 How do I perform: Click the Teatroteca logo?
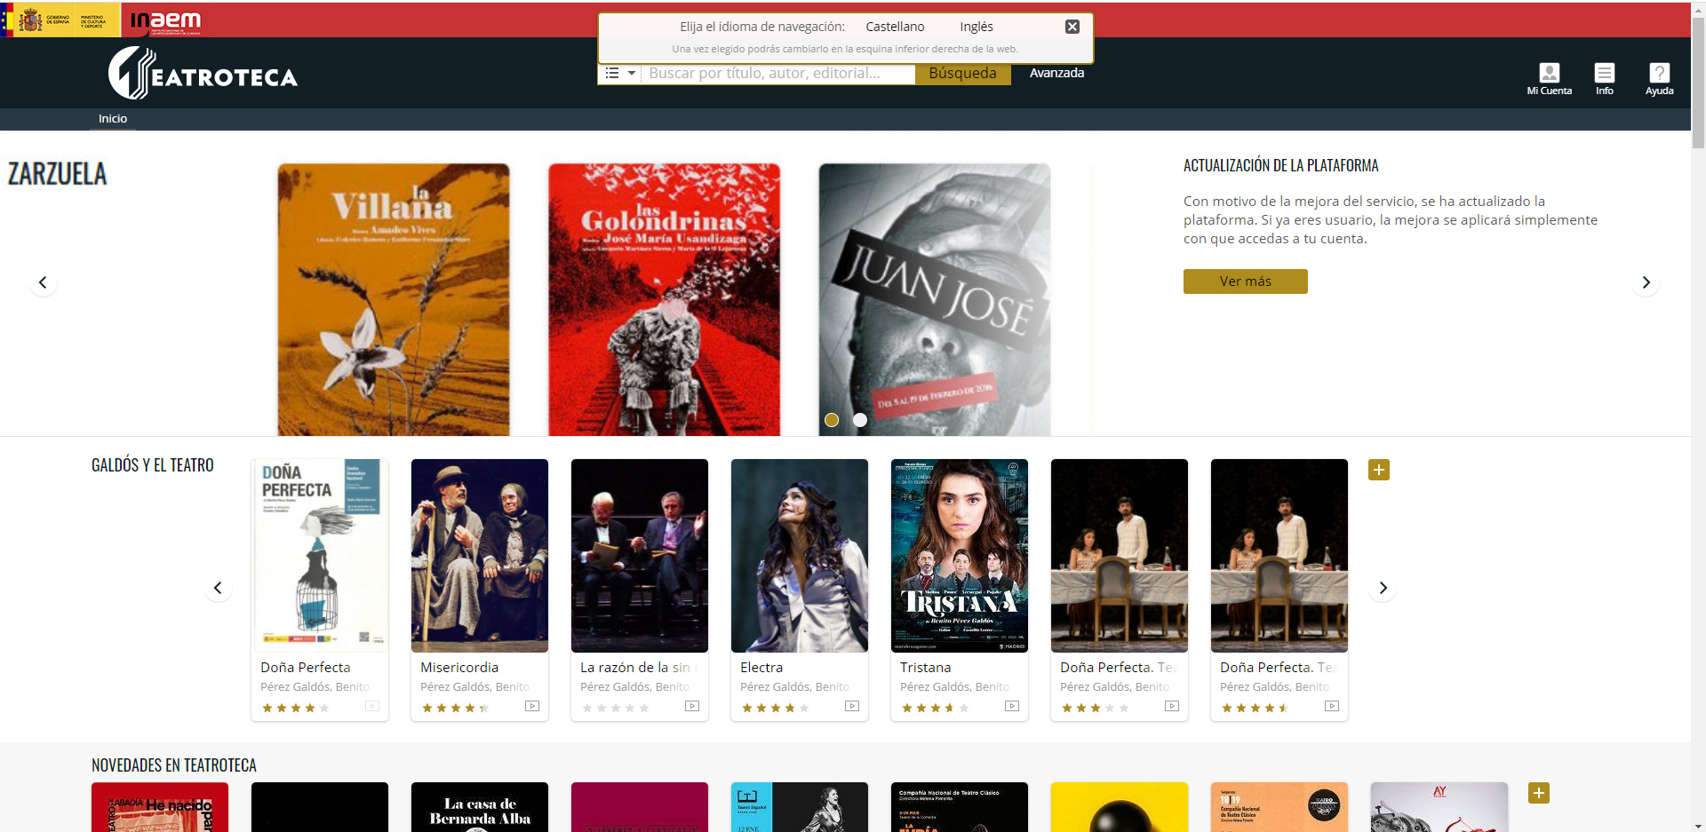[203, 74]
